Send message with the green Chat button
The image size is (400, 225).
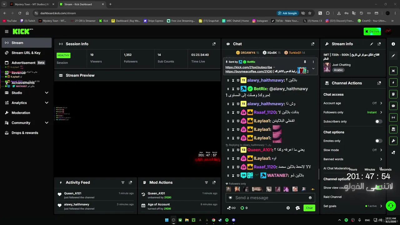309,208
